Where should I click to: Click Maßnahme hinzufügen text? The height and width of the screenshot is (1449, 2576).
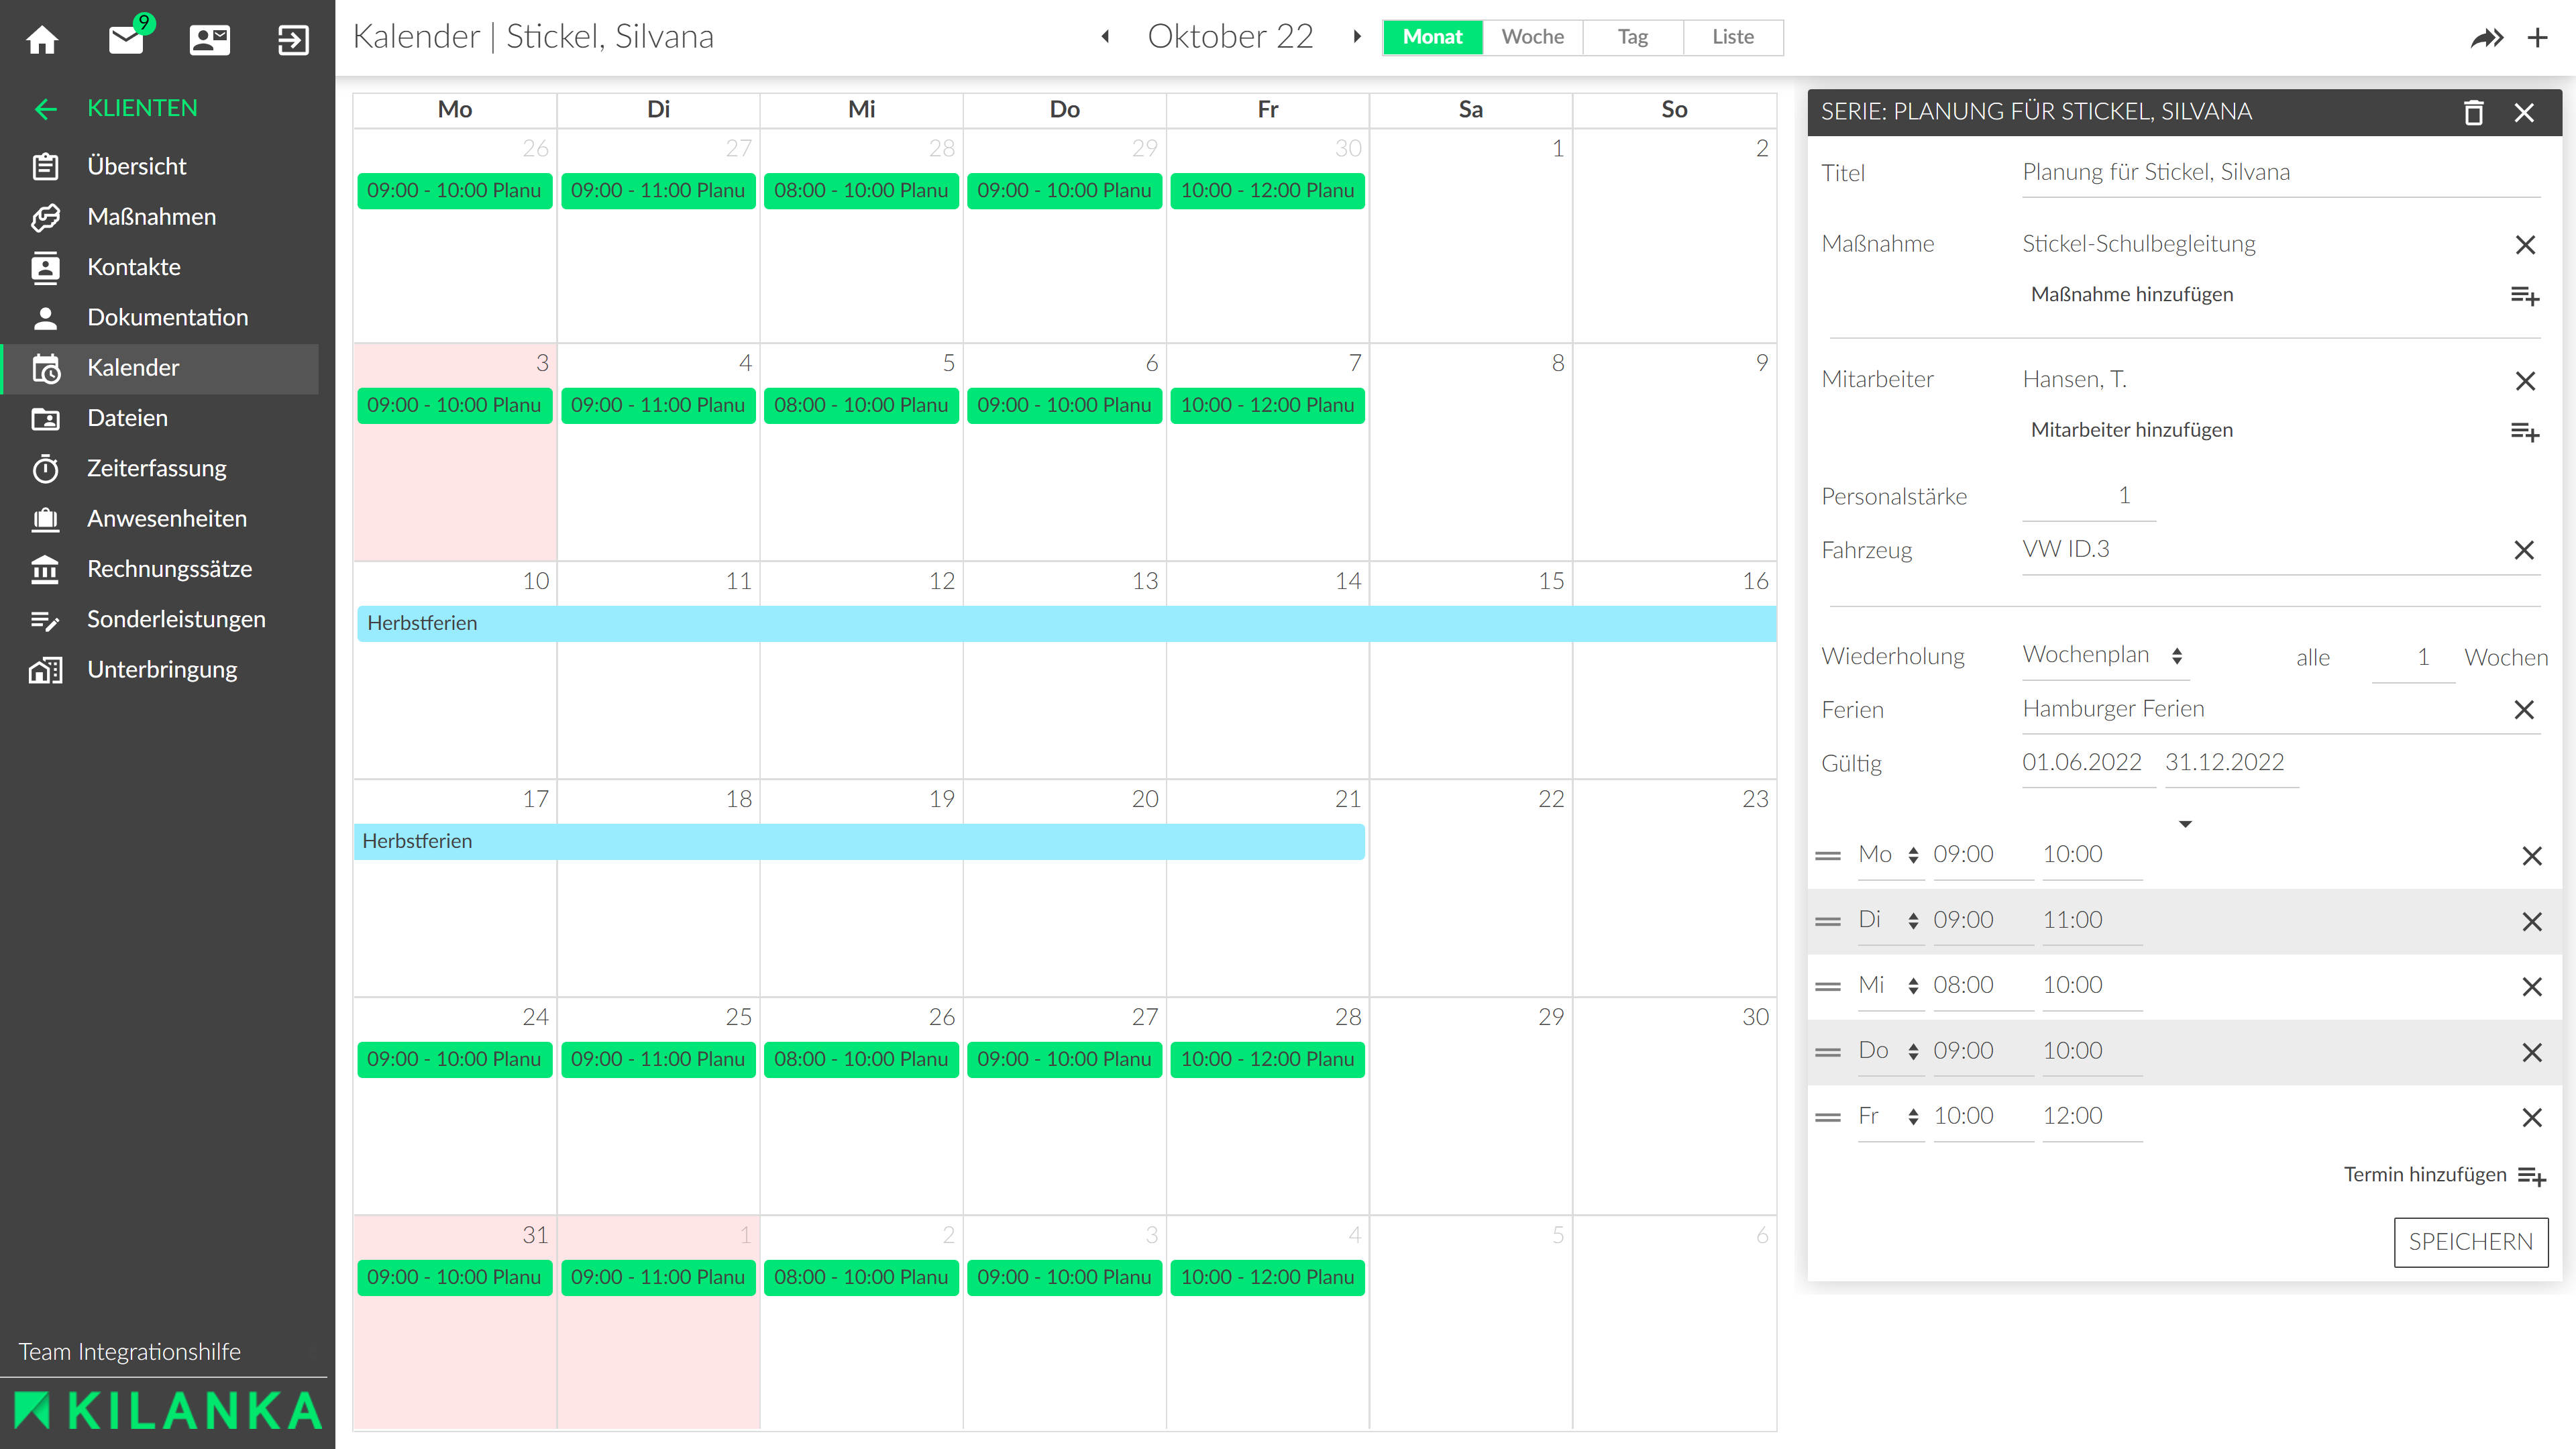pyautogui.click(x=2131, y=294)
